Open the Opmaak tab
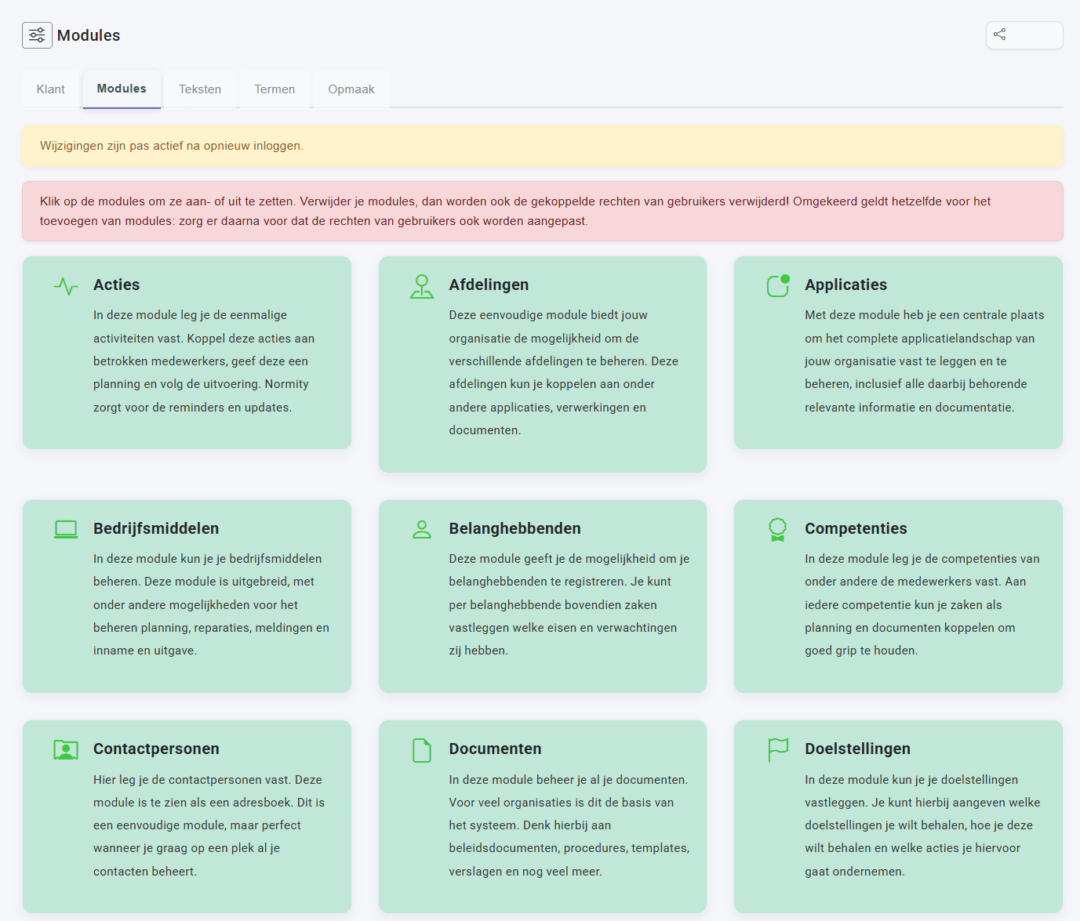Image resolution: width=1080 pixels, height=921 pixels. 351,89
